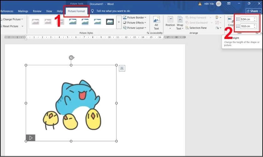
Task: Apply the first picture style thumbnail
Action: [x=36, y=22]
